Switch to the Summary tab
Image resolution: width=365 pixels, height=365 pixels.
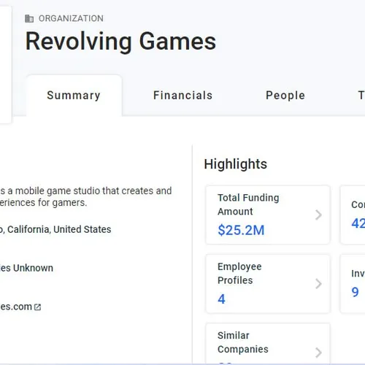click(x=74, y=96)
